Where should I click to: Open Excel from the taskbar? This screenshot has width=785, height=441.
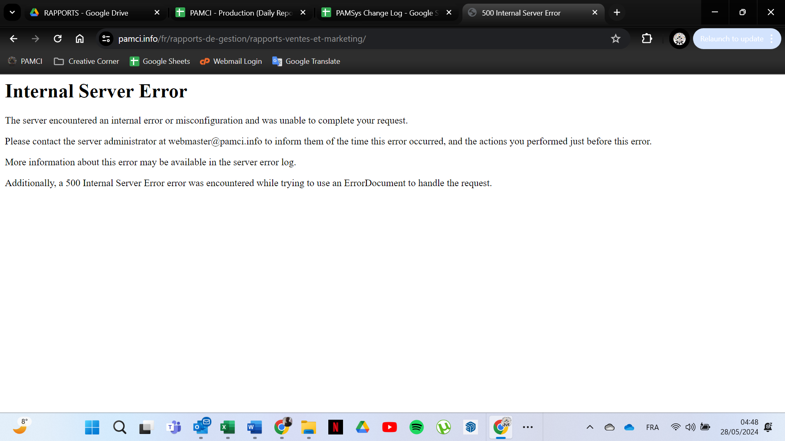point(228,427)
